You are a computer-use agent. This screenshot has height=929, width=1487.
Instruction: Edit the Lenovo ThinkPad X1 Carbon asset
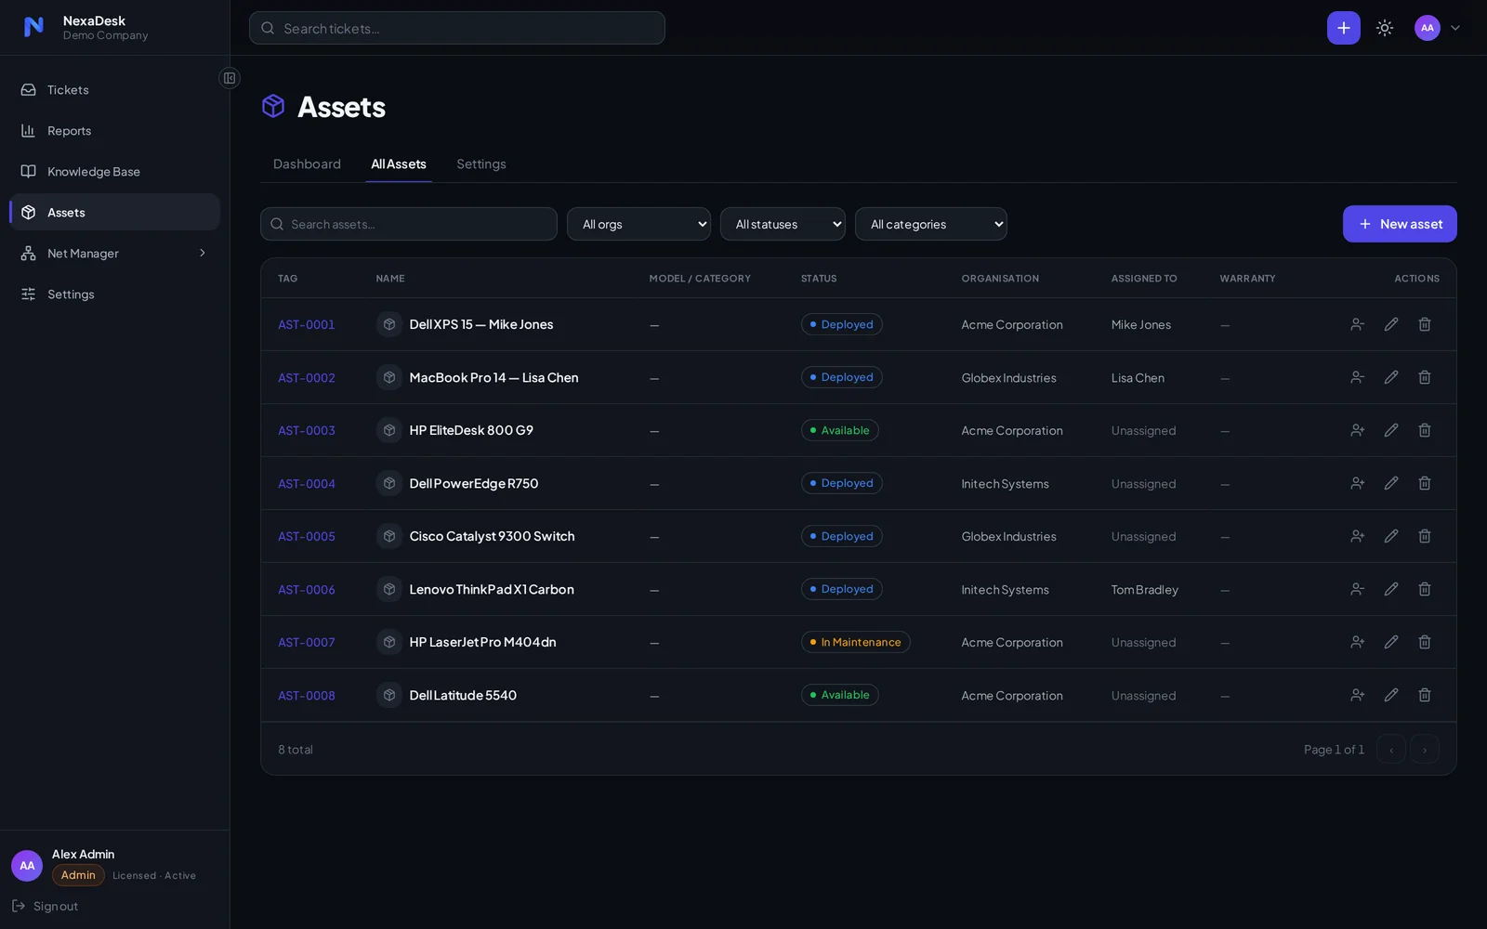(1391, 589)
